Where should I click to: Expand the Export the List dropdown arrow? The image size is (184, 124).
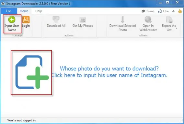(177, 28)
